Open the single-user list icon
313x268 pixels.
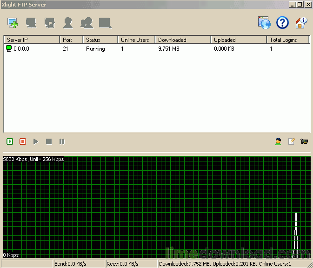[x=68, y=23]
